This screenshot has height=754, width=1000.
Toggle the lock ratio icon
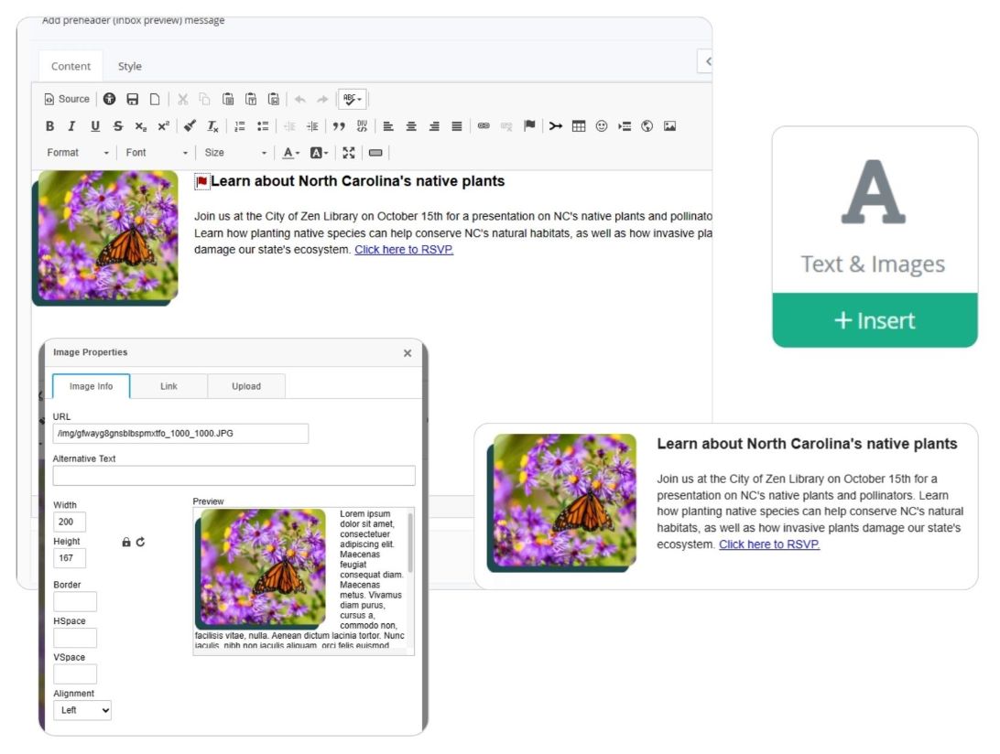[126, 542]
